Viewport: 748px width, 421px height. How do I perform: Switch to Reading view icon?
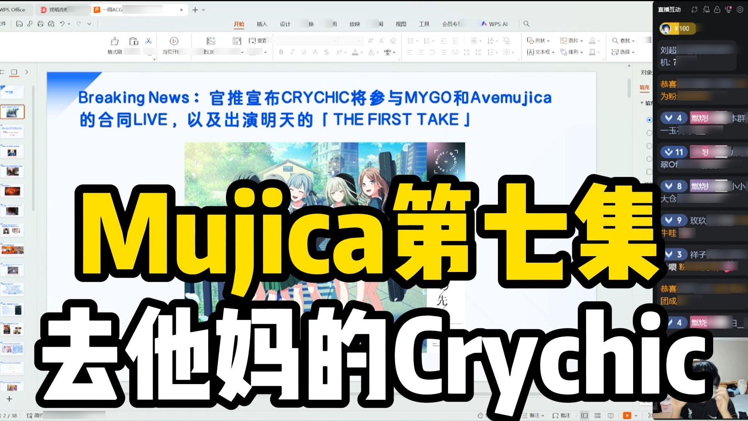tap(610, 415)
